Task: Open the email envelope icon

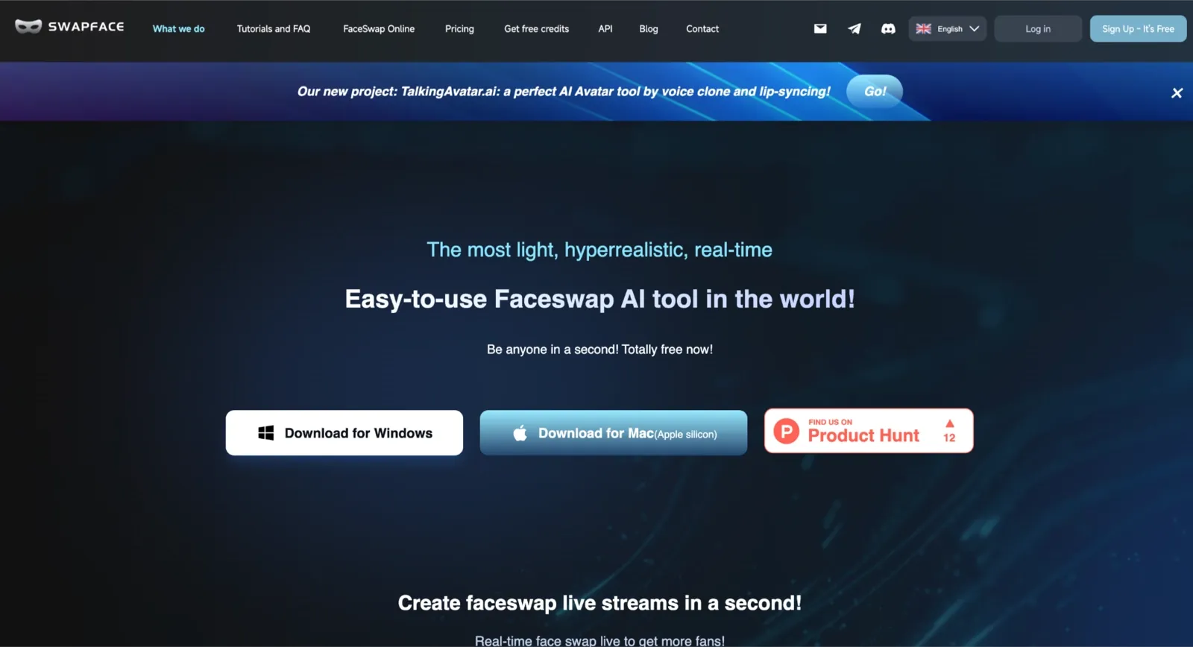Action: [820, 28]
